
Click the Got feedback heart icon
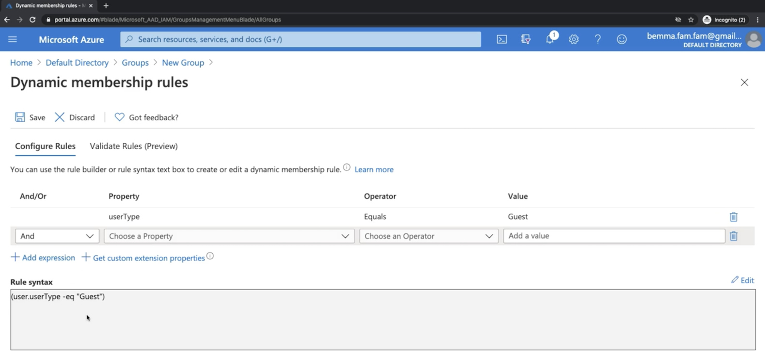click(x=119, y=117)
